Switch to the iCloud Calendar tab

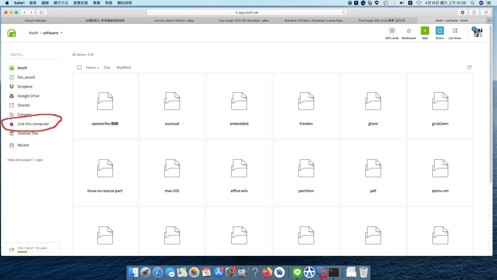[36, 20]
